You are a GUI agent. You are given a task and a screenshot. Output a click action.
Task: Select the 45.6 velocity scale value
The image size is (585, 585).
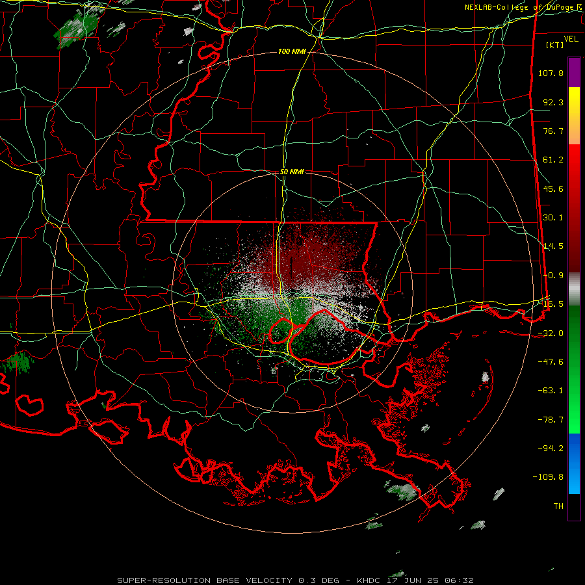[553, 188]
